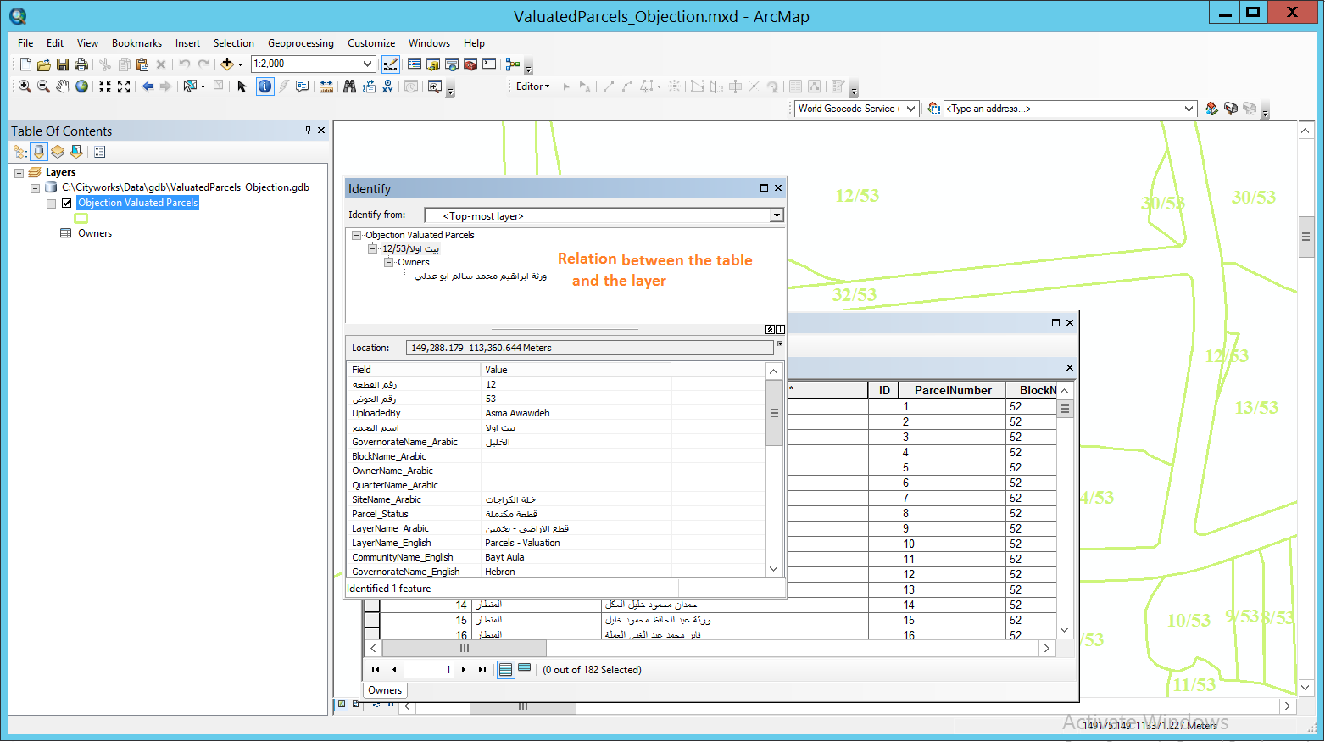Open the Bookmarks menu
The height and width of the screenshot is (742, 1325).
(x=136, y=43)
